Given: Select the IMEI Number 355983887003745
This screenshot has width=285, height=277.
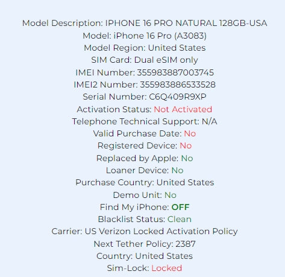Looking at the screenshot, I should 175,72.
